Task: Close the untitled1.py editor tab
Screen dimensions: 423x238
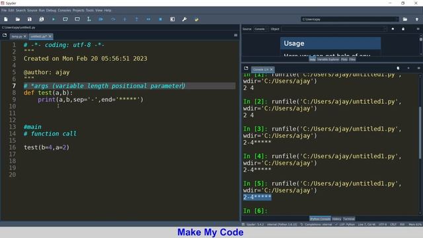Action: pos(50,36)
